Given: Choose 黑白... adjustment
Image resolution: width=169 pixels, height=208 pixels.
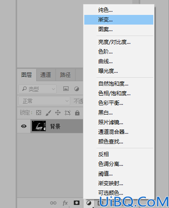Looking at the screenshot, I should (x=119, y=113).
